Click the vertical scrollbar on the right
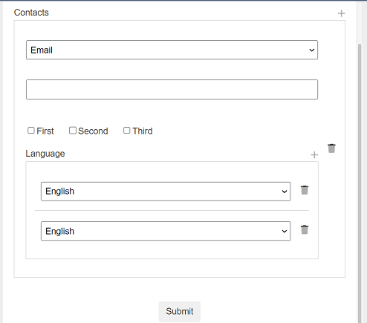The image size is (367, 323). click(360, 183)
